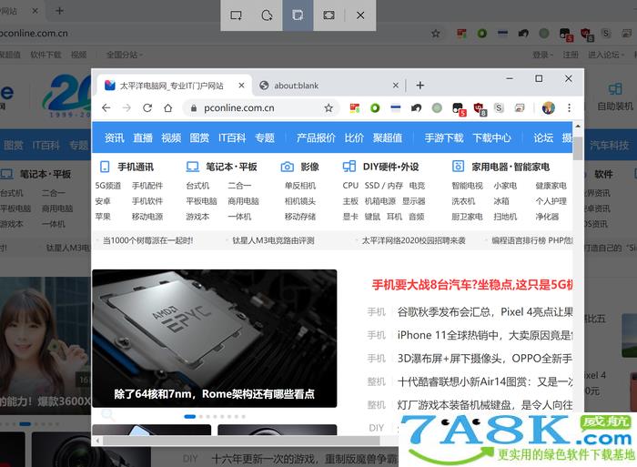Screen dimensions: 637x467
Task: Open CPU link under DIY硬件
Action: (350, 186)
